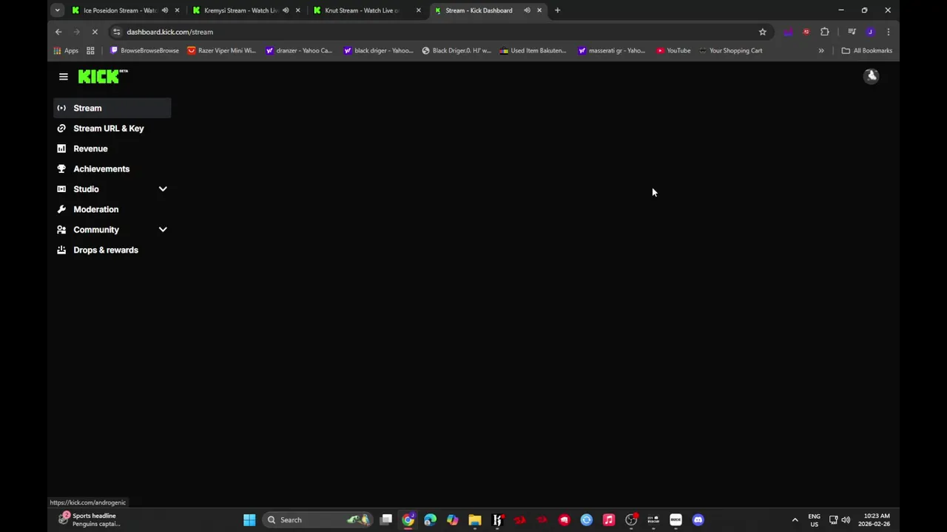Close the Kick Dashboard tab
Image resolution: width=947 pixels, height=532 pixels.
539,10
